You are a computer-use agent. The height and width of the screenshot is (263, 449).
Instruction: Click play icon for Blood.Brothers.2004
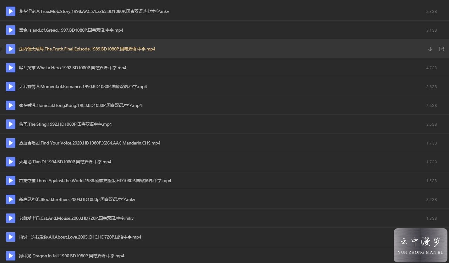(x=11, y=199)
